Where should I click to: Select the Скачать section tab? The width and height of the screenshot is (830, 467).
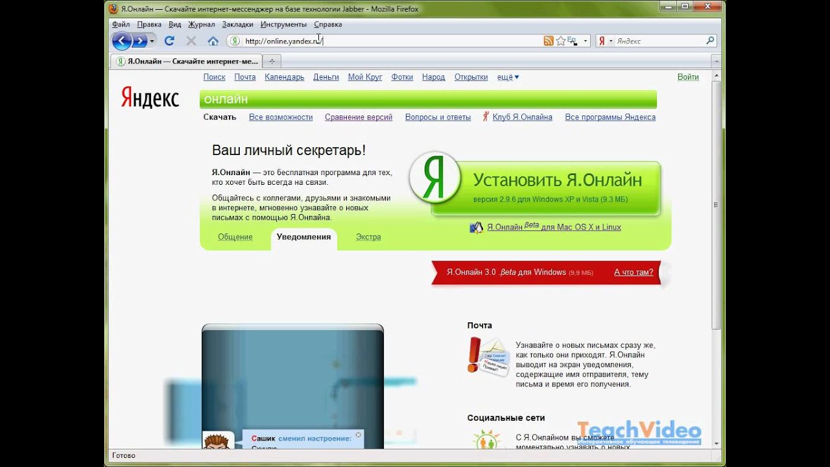click(220, 117)
